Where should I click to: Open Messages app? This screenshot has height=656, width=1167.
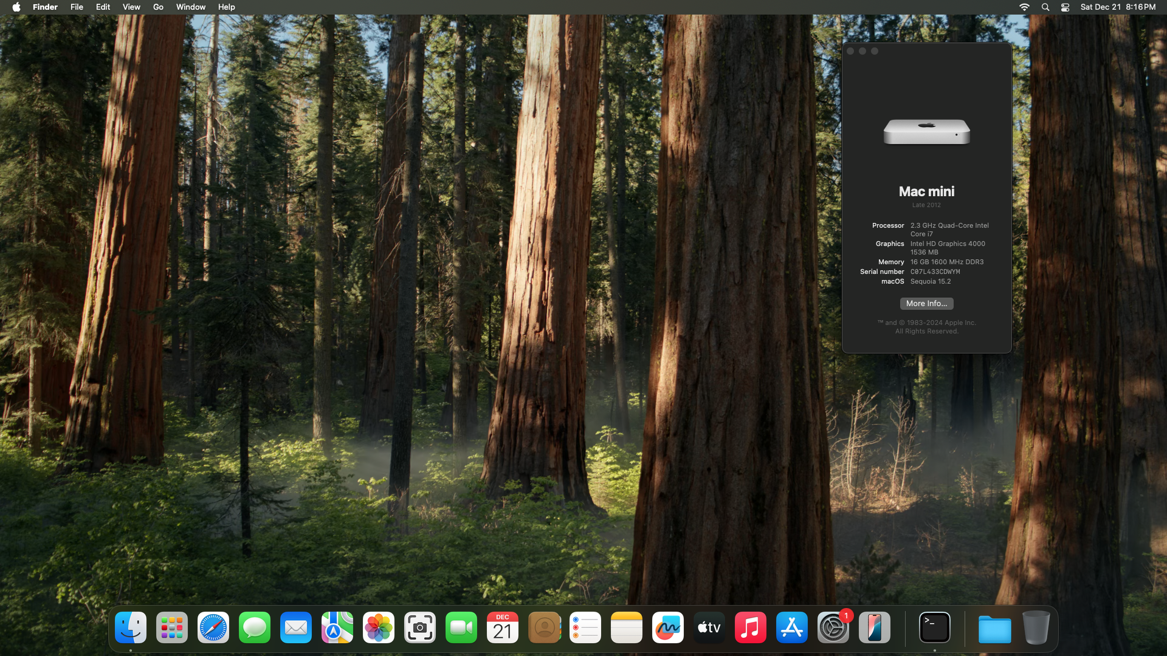(254, 627)
